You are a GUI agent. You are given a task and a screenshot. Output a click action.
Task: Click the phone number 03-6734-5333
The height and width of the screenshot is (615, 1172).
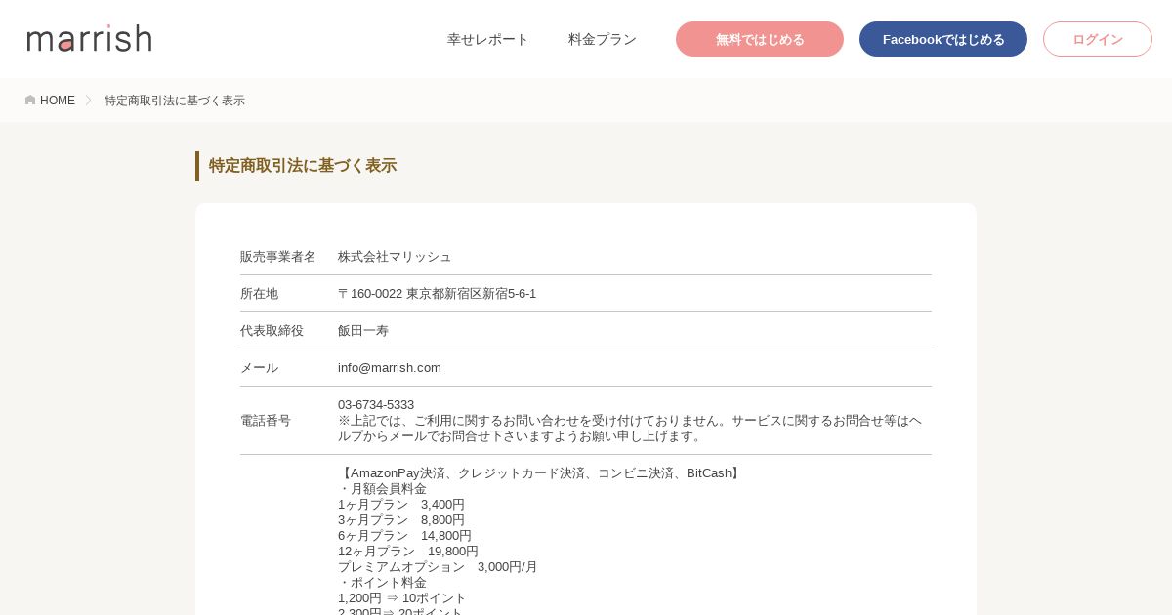pos(376,405)
